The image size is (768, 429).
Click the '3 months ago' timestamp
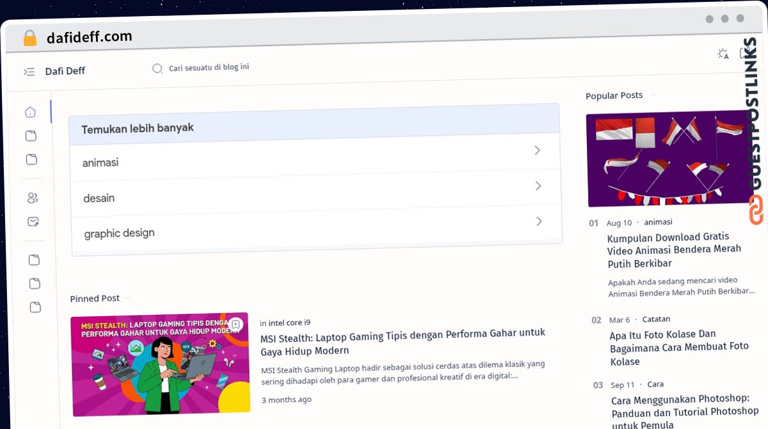click(x=287, y=400)
